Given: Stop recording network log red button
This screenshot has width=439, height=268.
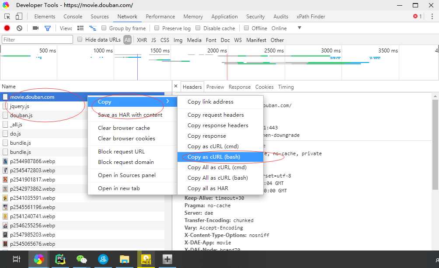Looking at the screenshot, I should [x=7, y=28].
